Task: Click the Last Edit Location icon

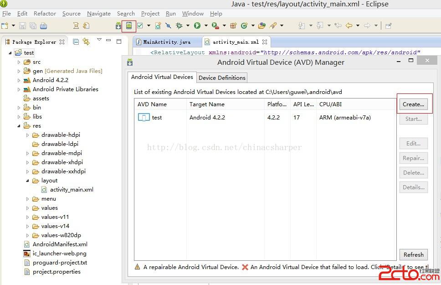Action: pyautogui.click(x=338, y=26)
